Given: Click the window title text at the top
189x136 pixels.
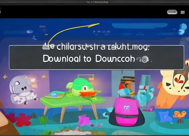Looking at the screenshot, I should [x=94, y=2].
